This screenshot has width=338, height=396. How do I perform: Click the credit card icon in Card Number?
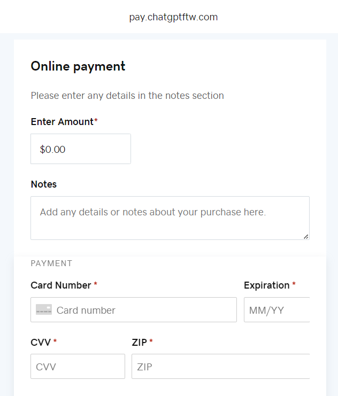[44, 309]
